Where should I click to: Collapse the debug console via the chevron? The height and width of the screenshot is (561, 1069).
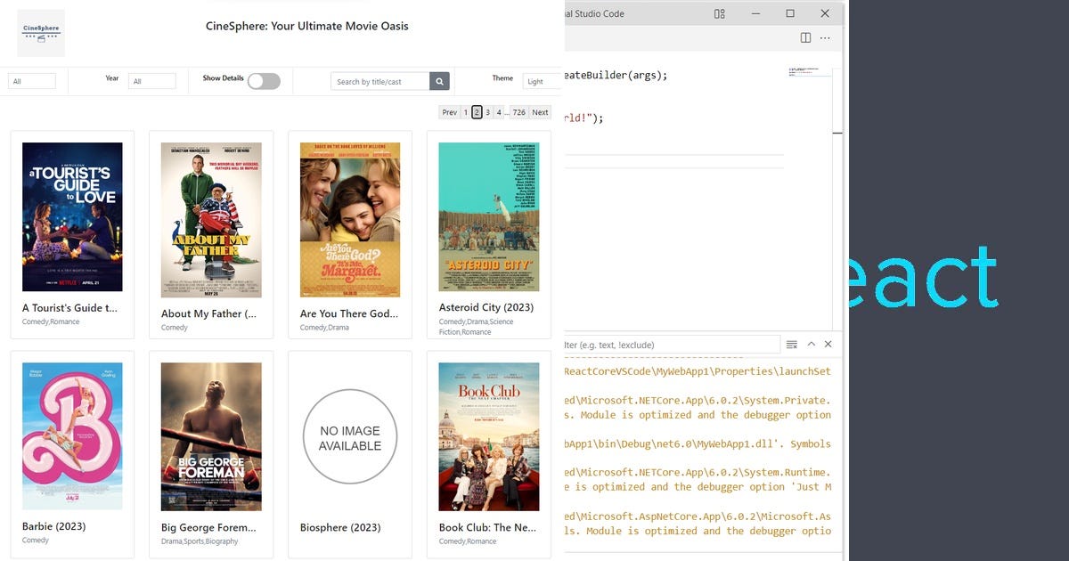(x=811, y=344)
